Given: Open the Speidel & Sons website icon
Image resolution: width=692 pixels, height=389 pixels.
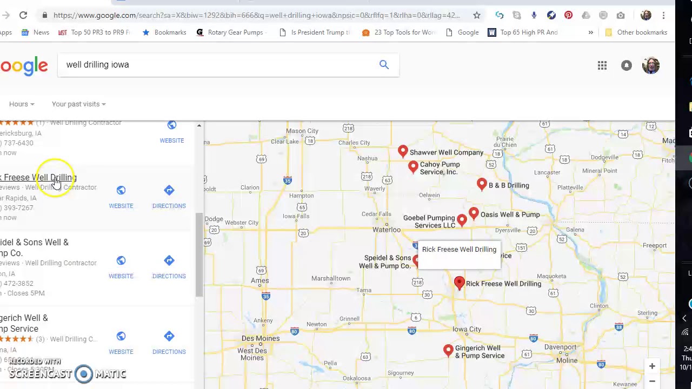Looking at the screenshot, I should tap(121, 260).
